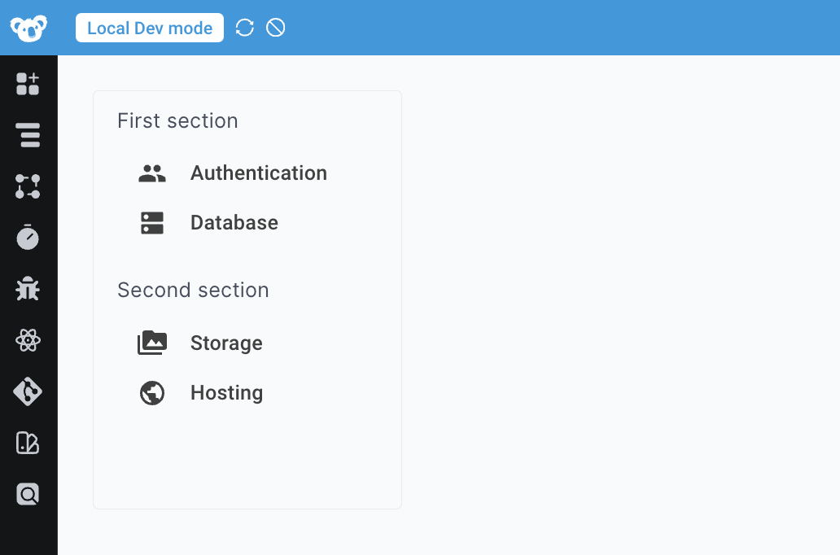Click the stopwatch timer icon in the sidebar
Image resolution: width=840 pixels, height=555 pixels.
(28, 238)
